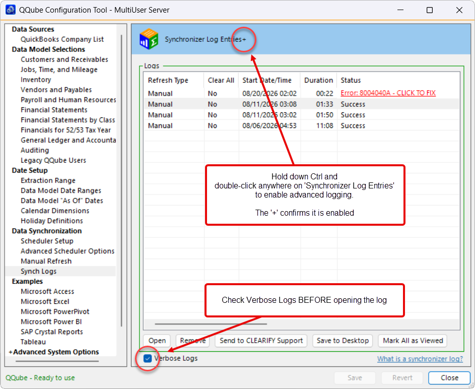Maximize the configuration tool window
The width and height of the screenshot is (475, 389).
click(430, 10)
